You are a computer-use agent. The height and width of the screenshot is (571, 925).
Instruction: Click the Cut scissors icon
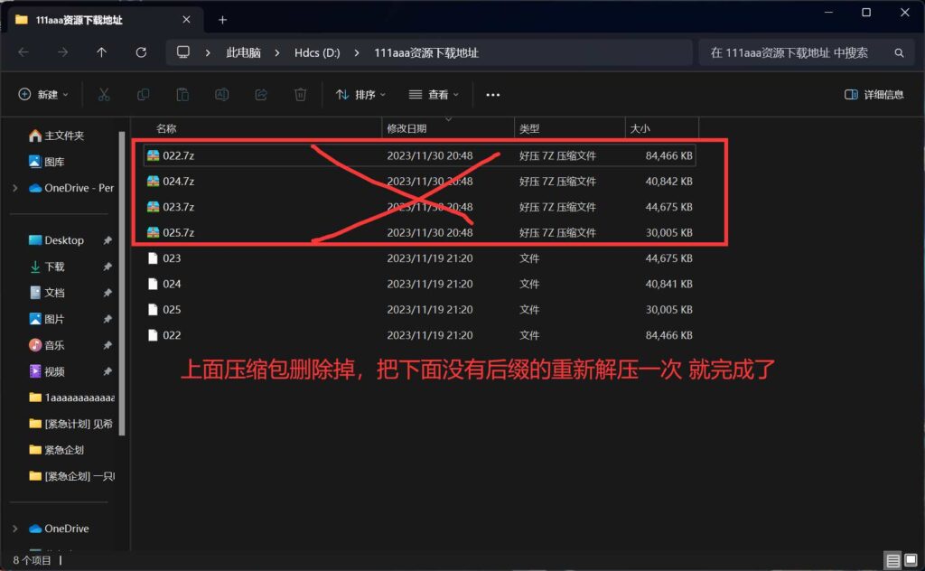click(104, 94)
